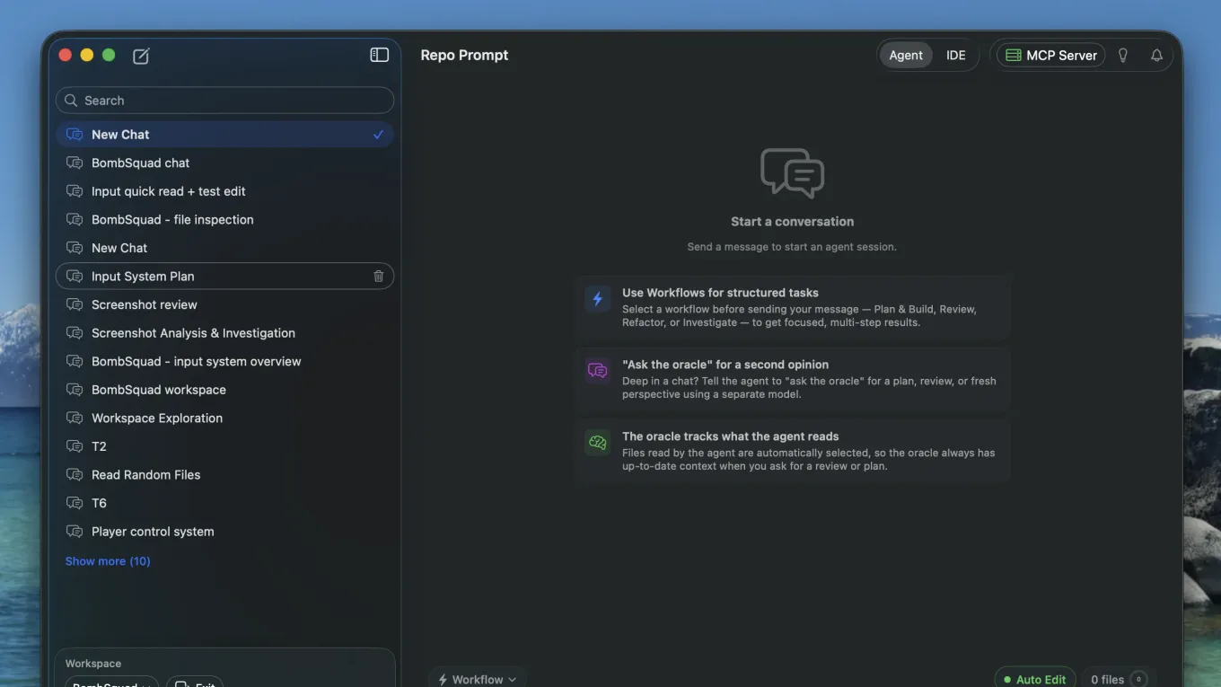Click the large conversation bubbles icon
Screen dimensions: 1221x687
792,173
